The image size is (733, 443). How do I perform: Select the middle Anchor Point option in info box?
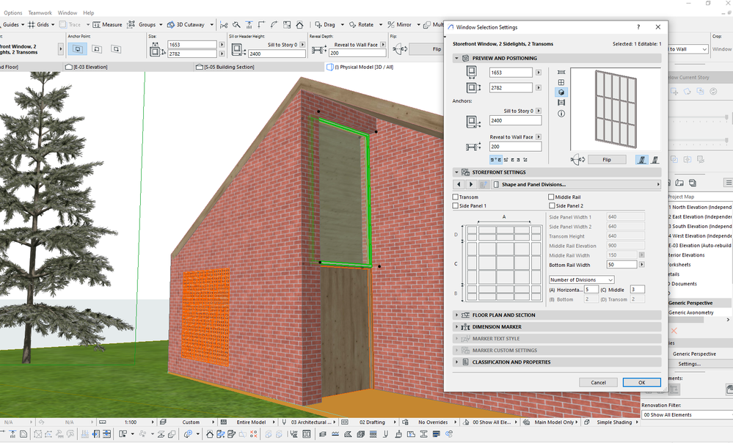pyautogui.click(x=97, y=48)
